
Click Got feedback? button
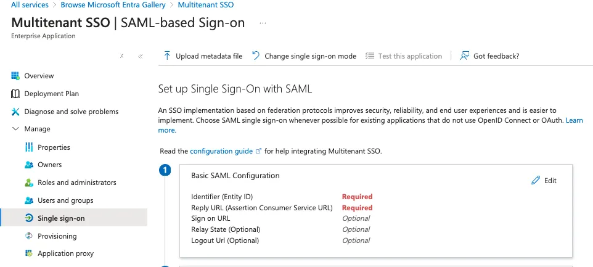(x=489, y=56)
